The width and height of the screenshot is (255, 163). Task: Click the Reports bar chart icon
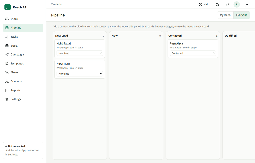tap(7, 90)
